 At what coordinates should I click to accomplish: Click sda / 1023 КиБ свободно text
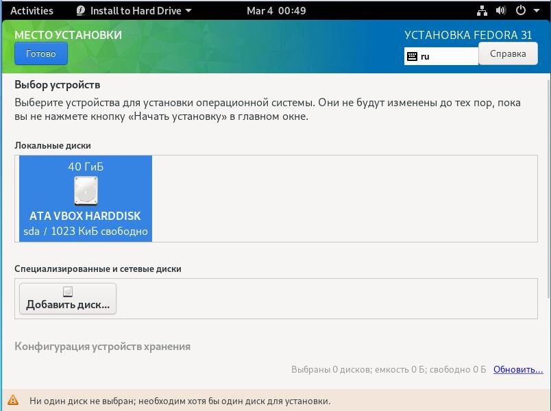coord(86,231)
